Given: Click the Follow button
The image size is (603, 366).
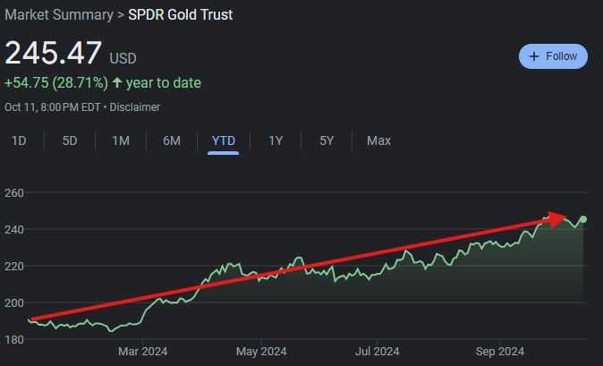Looking at the screenshot, I should [x=553, y=56].
